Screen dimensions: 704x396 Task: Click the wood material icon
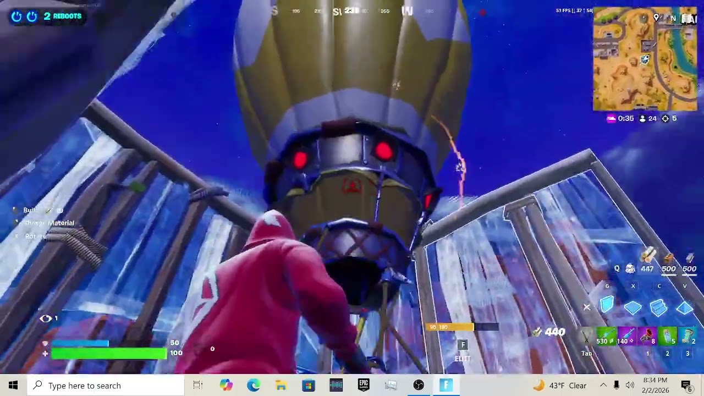[648, 254]
